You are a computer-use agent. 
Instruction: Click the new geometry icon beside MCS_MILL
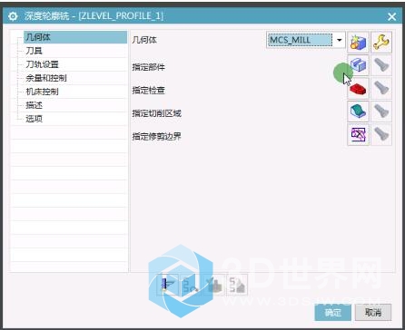pyautogui.click(x=358, y=42)
